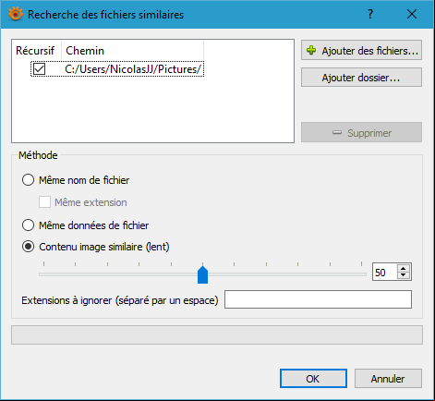Cancel the dialog with Annuler
This screenshot has height=401, width=435.
pyautogui.click(x=388, y=379)
